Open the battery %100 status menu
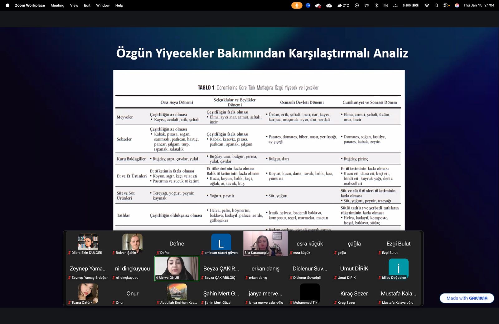This screenshot has width=499, height=324. tap(410, 5)
